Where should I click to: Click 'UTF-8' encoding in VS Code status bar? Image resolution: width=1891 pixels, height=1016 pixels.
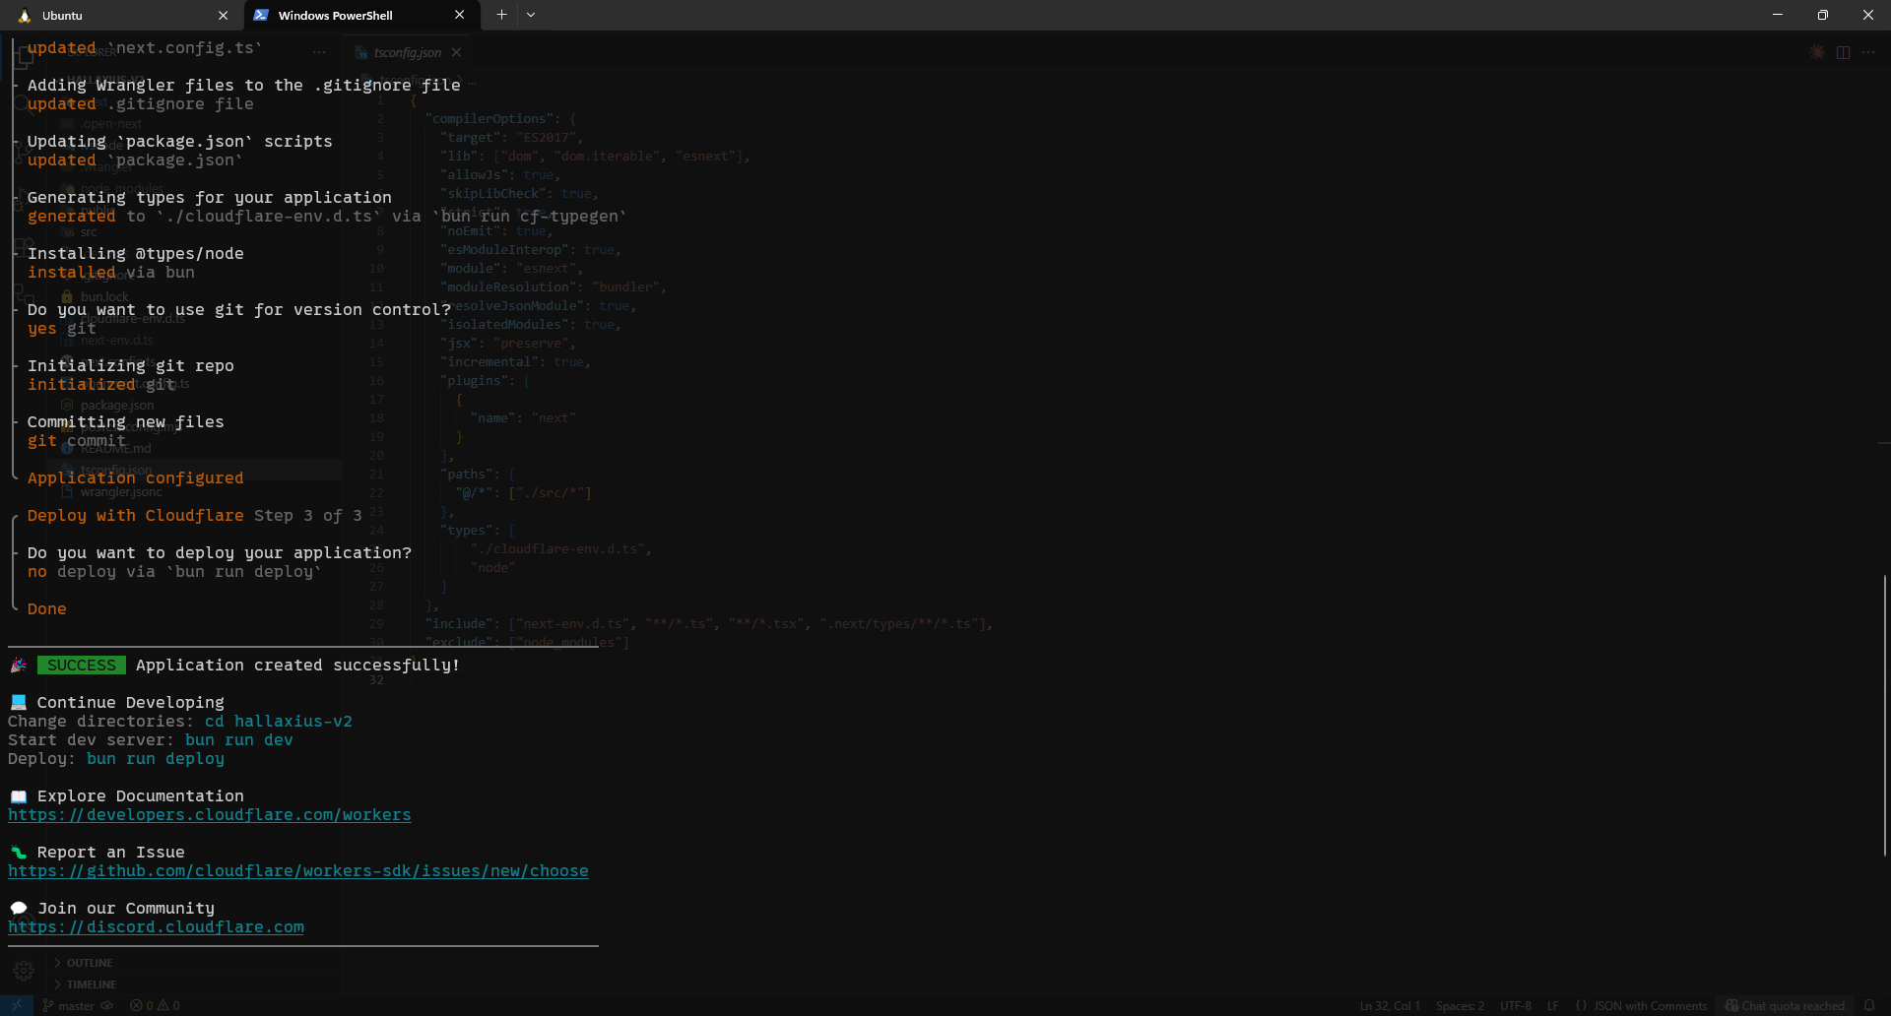click(1516, 1006)
